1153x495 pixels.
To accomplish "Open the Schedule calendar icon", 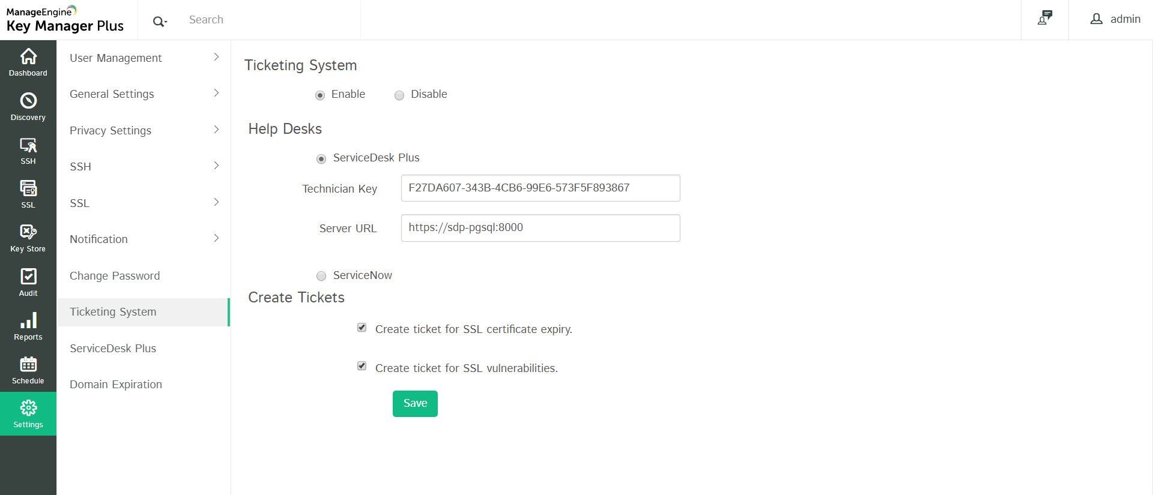I will (28, 364).
